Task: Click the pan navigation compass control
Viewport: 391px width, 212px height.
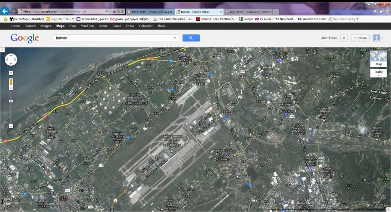Action: point(11,60)
